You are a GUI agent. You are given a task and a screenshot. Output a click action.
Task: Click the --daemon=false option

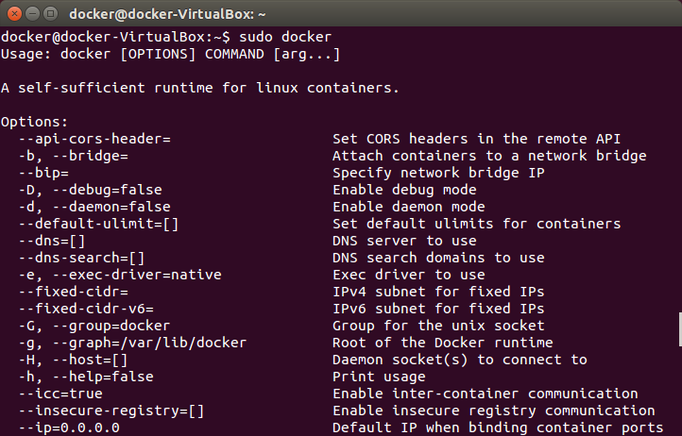pos(94,207)
